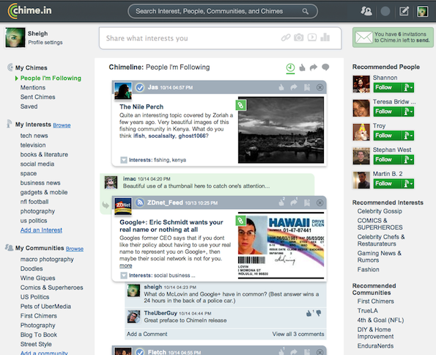Follow Troy

[x=388, y=135]
